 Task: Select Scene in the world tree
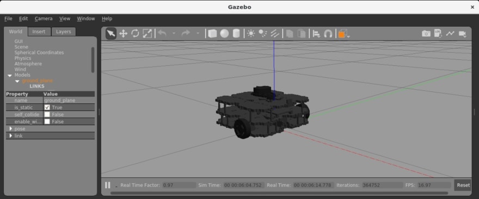[x=21, y=47]
